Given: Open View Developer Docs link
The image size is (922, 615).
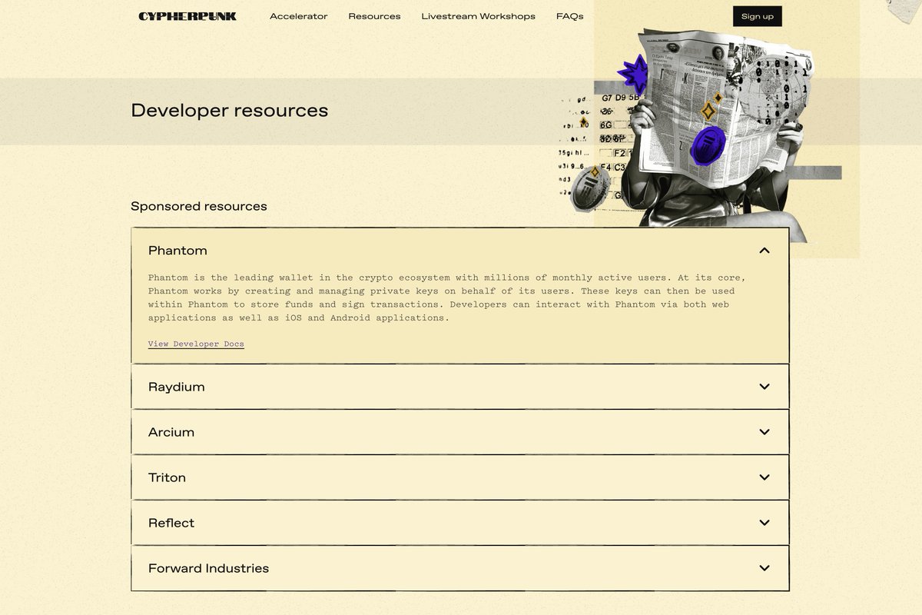Looking at the screenshot, I should pos(196,344).
